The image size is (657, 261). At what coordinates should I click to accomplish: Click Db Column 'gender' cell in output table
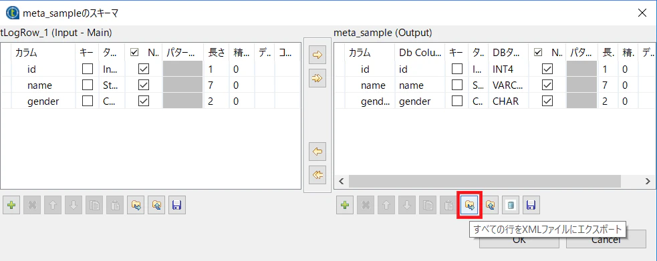(420, 101)
